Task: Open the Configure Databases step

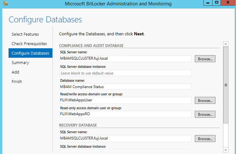Action: click(30, 53)
